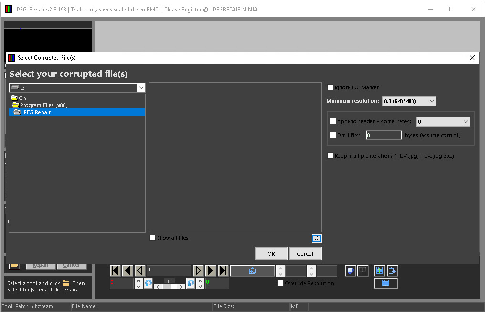Maximize the JPEG-Repair window

(x=452, y=9)
